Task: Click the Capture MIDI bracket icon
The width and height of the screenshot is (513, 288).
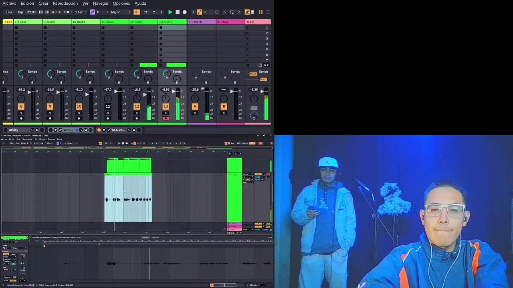Action: coord(211,12)
